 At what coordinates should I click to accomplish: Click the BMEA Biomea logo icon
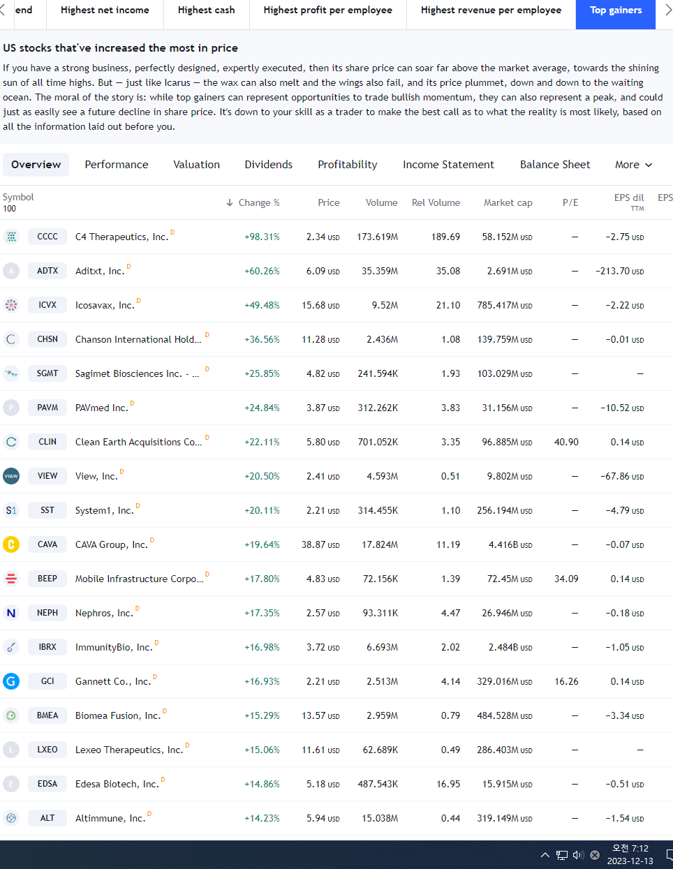click(11, 715)
